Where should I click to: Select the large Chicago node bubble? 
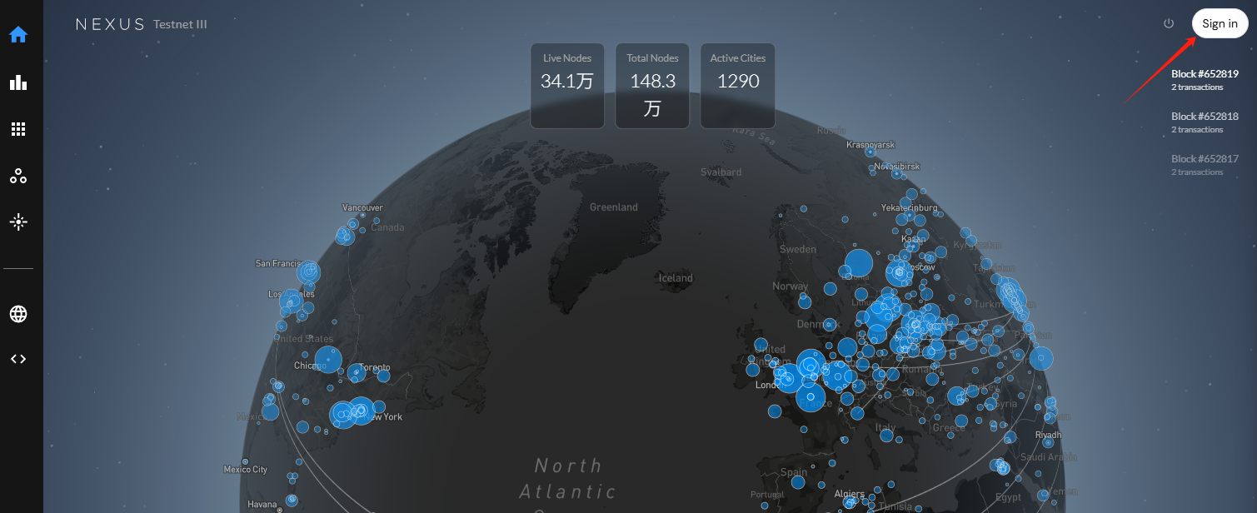click(328, 360)
